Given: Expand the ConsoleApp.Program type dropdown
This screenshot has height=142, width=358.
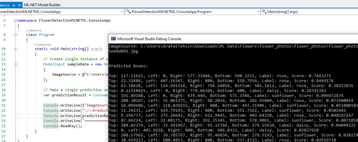Looking at the screenshot, I should pos(258,12).
